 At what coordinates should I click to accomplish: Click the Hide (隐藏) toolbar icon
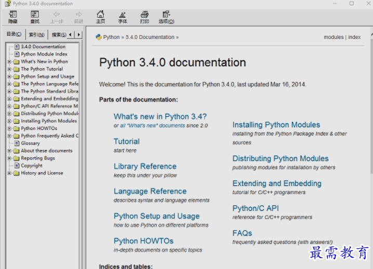(13, 17)
